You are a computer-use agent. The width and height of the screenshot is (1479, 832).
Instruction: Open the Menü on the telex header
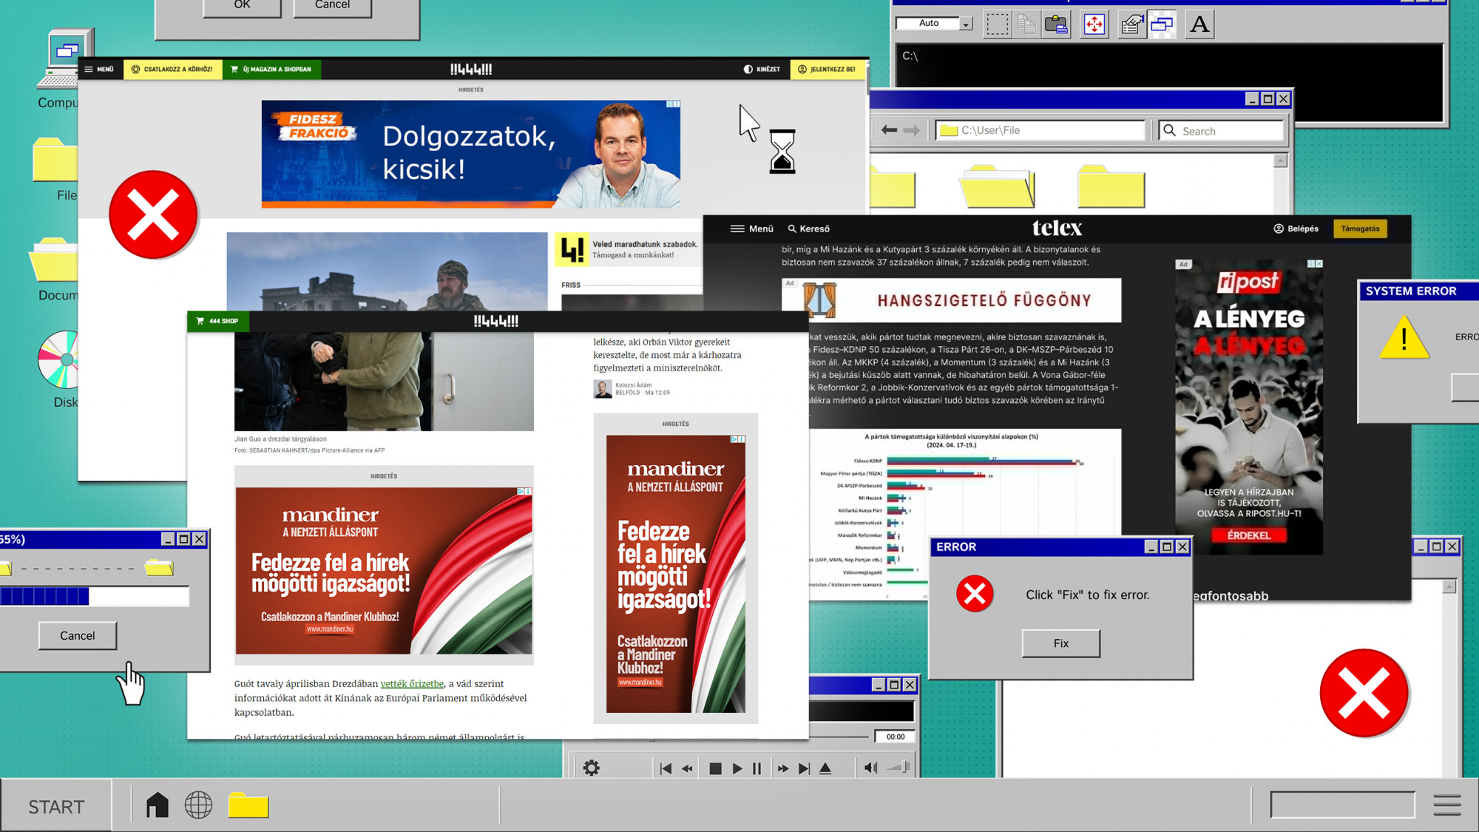(751, 229)
